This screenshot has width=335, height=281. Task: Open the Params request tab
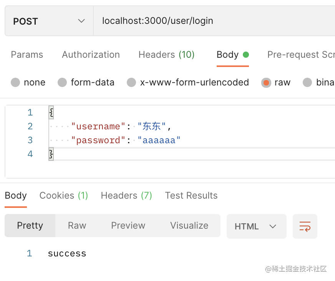coord(27,55)
